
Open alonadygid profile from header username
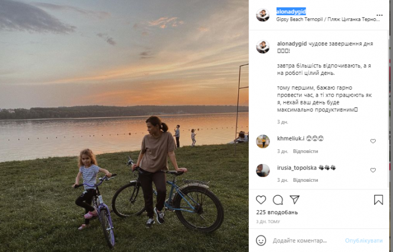click(291, 11)
